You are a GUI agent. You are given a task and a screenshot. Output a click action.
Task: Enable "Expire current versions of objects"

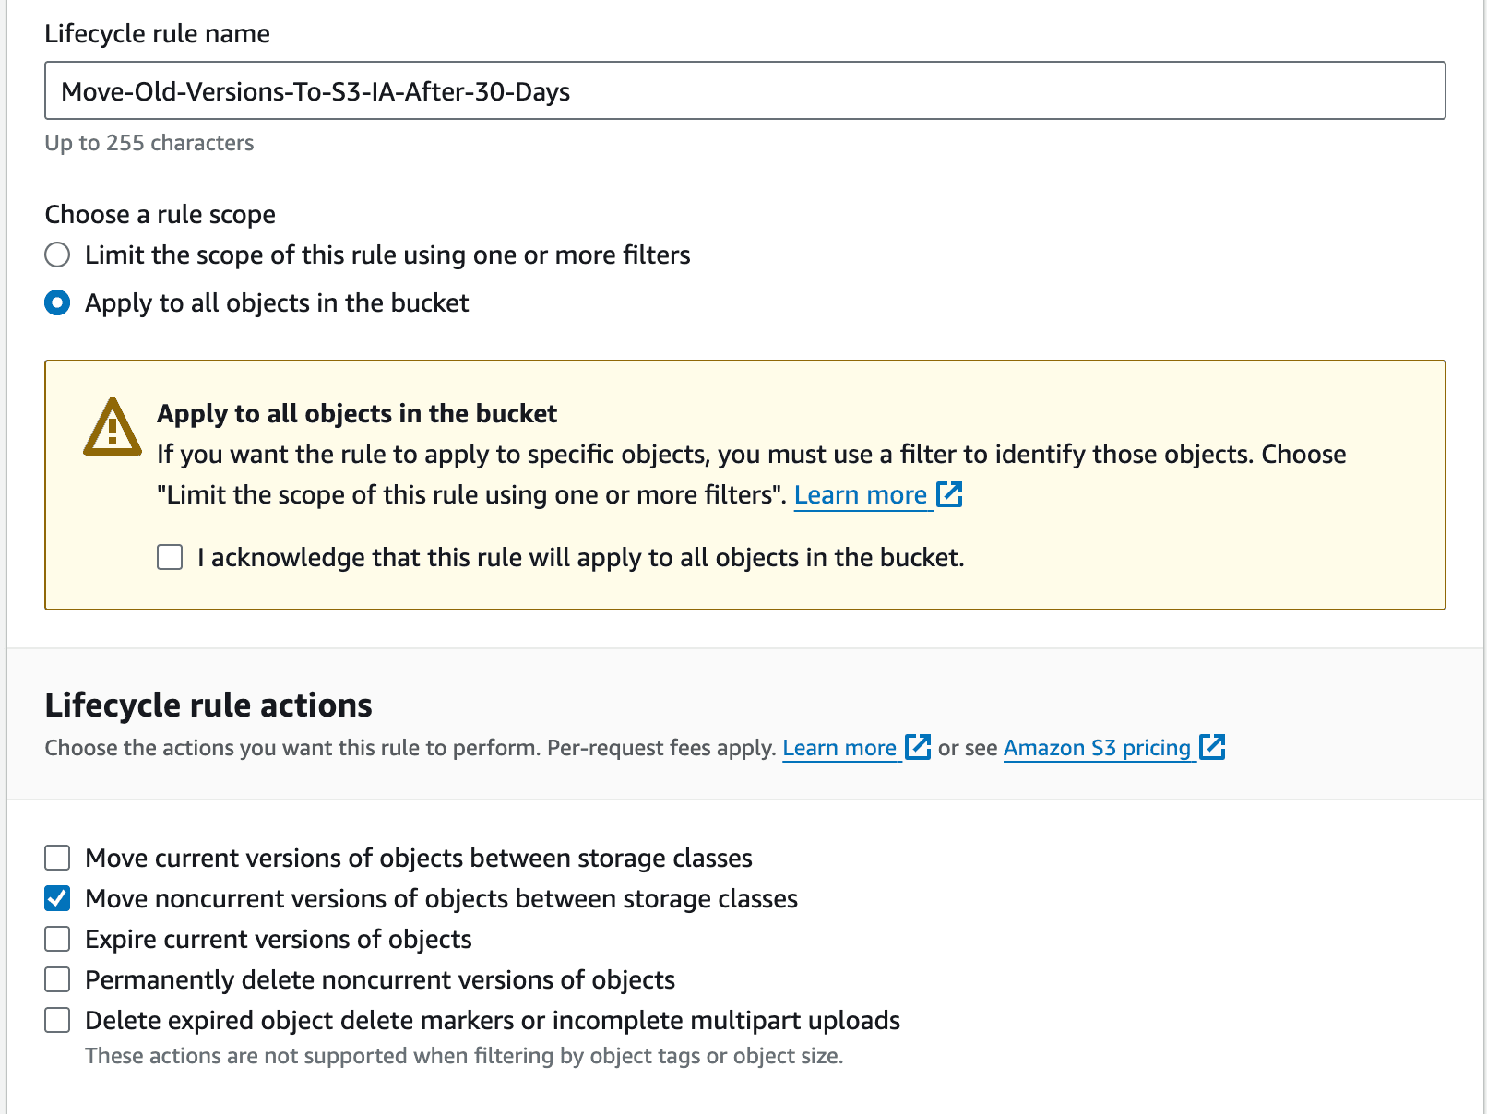[x=56, y=939]
